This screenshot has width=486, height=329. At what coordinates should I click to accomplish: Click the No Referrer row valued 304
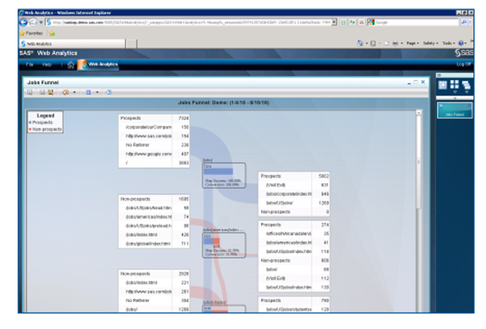(154, 300)
